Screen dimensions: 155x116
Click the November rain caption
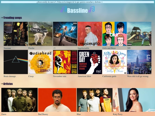pyautogui.click(x=60, y=76)
